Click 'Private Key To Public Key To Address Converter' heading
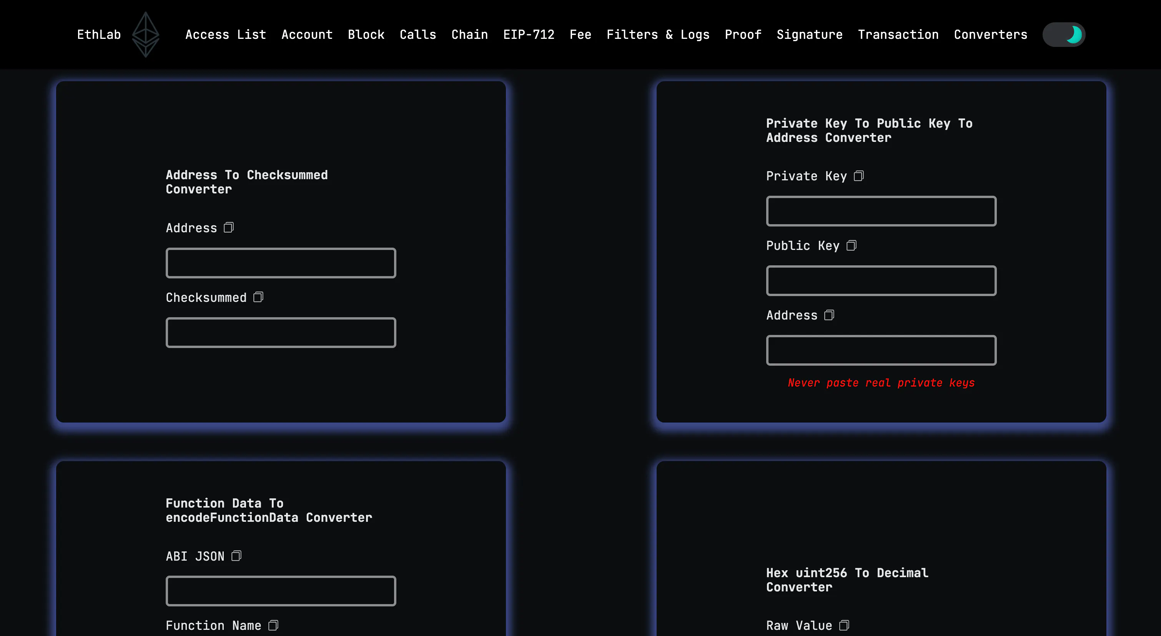Screen dimensions: 1161x636 pos(869,130)
